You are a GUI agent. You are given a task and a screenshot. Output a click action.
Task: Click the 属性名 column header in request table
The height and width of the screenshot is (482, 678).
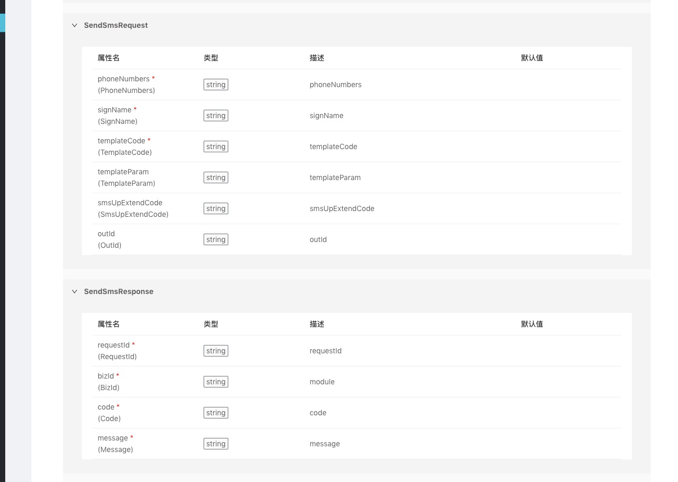109,58
